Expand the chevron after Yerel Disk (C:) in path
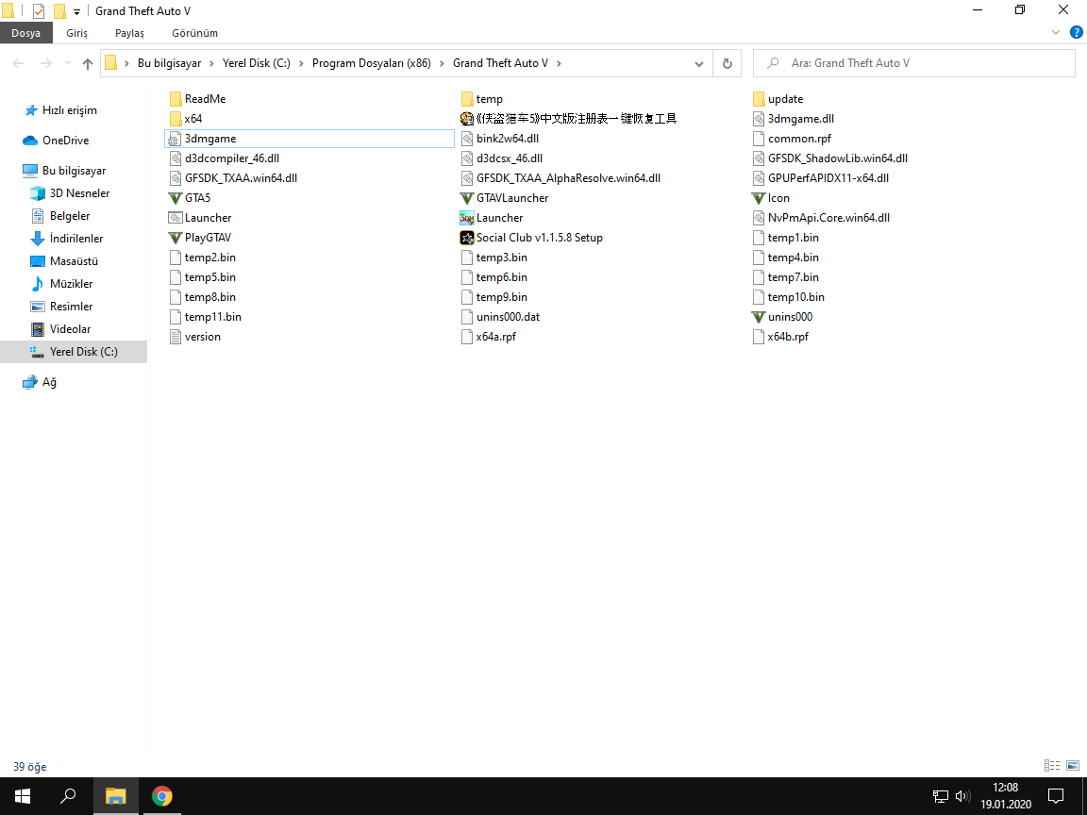Viewport: 1087px width, 815px height. (x=302, y=64)
